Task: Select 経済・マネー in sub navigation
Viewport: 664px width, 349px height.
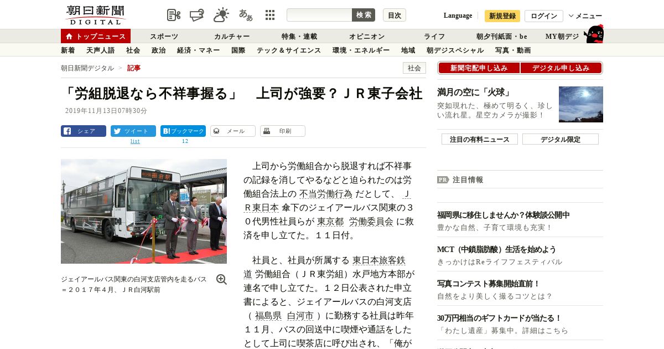Action: (198, 50)
